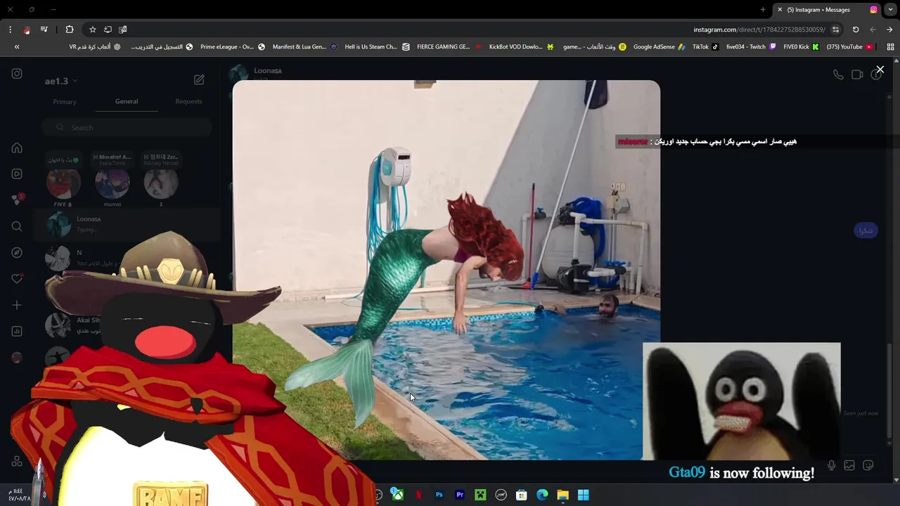The width and height of the screenshot is (900, 506).
Task: View the L note avatar
Action: [160, 183]
